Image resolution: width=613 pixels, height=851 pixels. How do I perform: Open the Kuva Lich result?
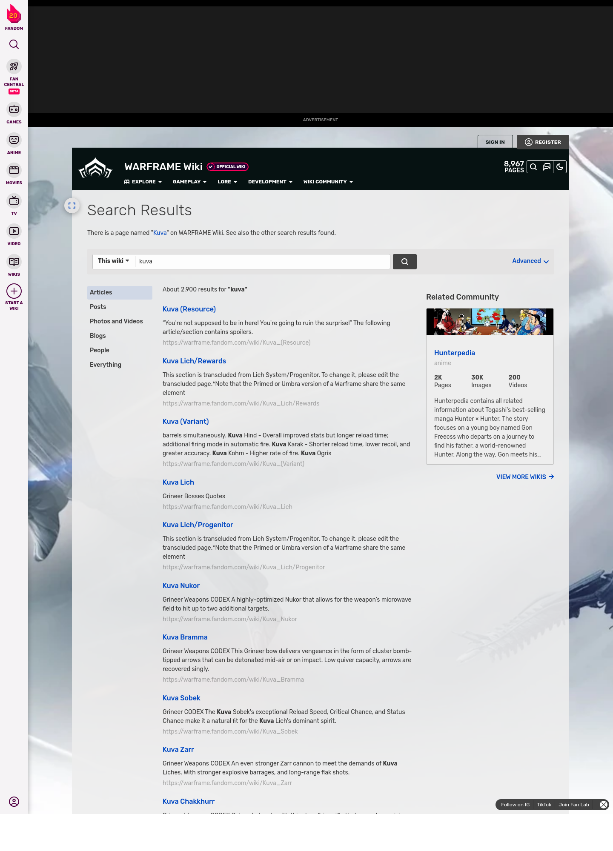coord(178,482)
